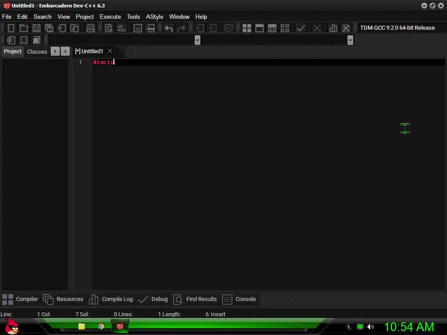The width and height of the screenshot is (447, 335).
Task: Click the Delete Profiling Information icon
Action: click(346, 28)
